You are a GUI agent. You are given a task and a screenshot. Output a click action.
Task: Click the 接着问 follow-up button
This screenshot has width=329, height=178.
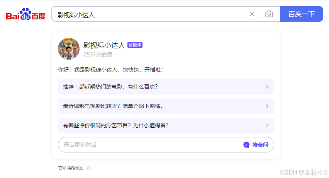click(260, 145)
